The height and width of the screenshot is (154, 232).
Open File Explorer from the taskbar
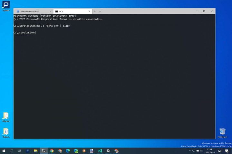pyautogui.click(x=35, y=151)
